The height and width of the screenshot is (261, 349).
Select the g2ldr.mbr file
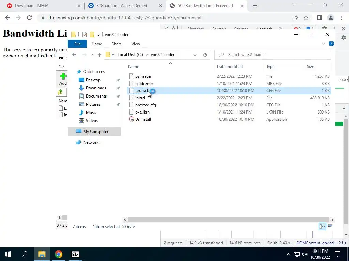(144, 84)
